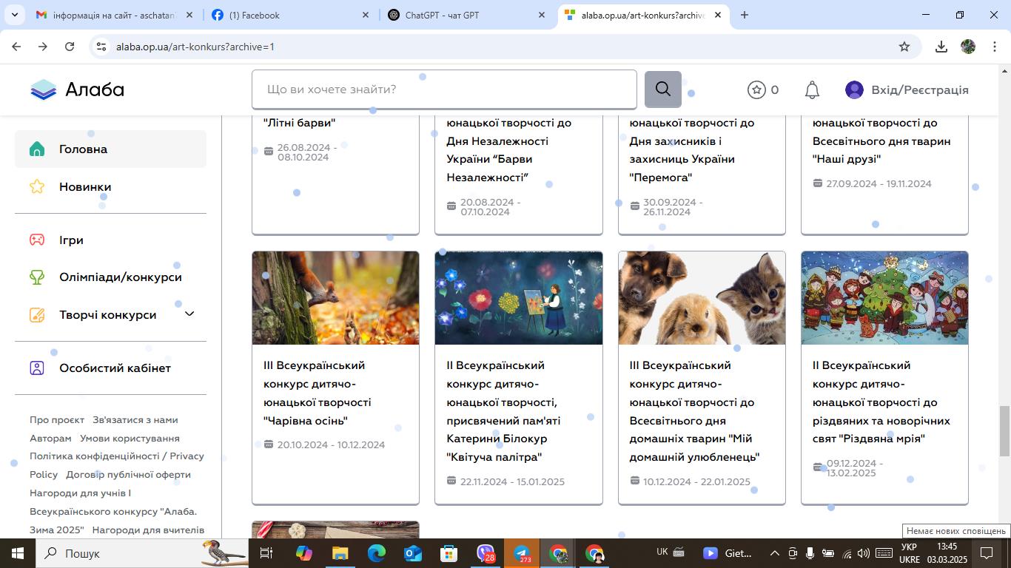
Task: Switch to the Gmail інформація на сайт tab
Action: tap(115, 15)
